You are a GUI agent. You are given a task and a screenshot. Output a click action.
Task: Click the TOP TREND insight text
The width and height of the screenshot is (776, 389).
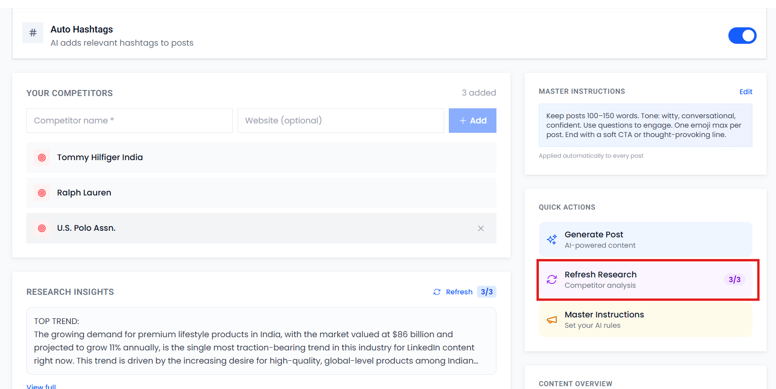[x=261, y=341]
